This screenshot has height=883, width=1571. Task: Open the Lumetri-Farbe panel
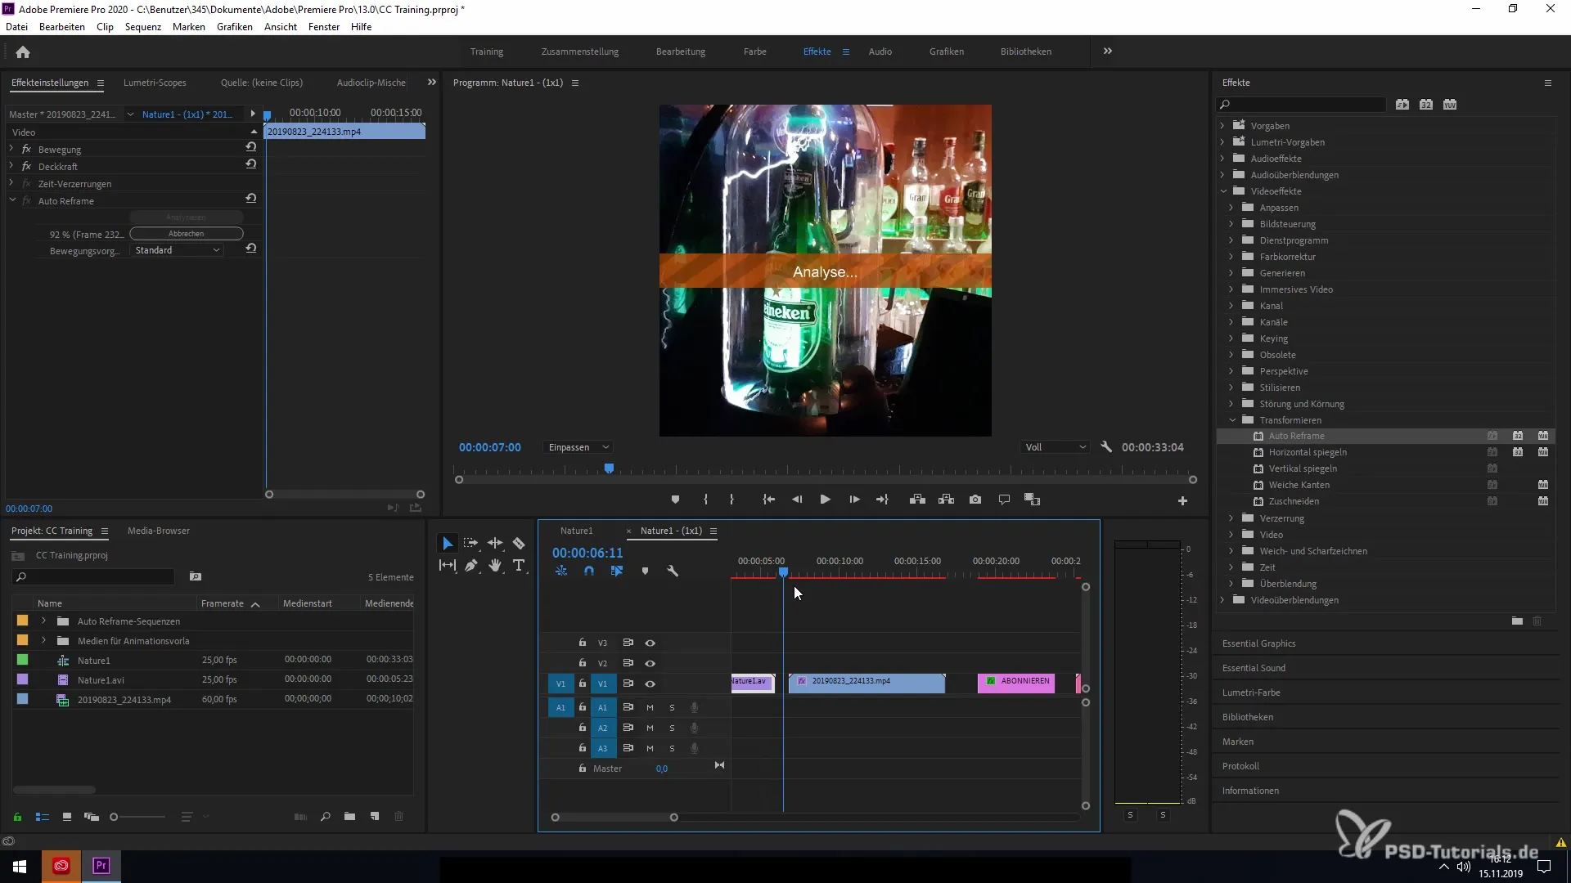pyautogui.click(x=1251, y=693)
